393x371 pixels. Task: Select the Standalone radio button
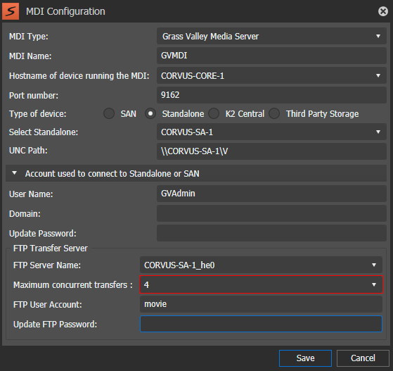pos(150,113)
